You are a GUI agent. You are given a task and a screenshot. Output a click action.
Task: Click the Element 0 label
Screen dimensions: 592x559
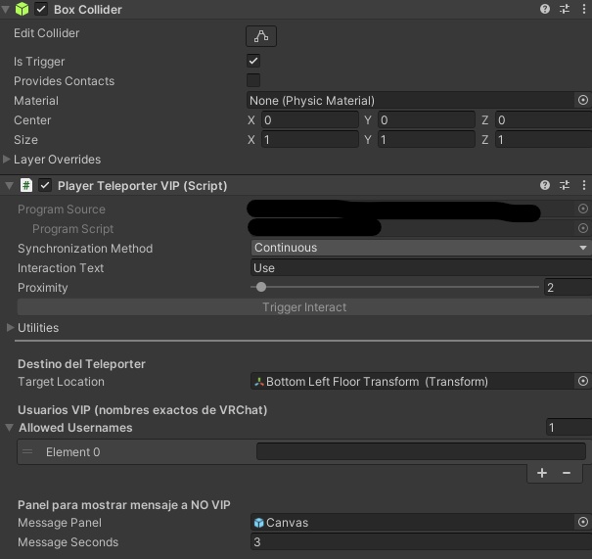click(72, 451)
